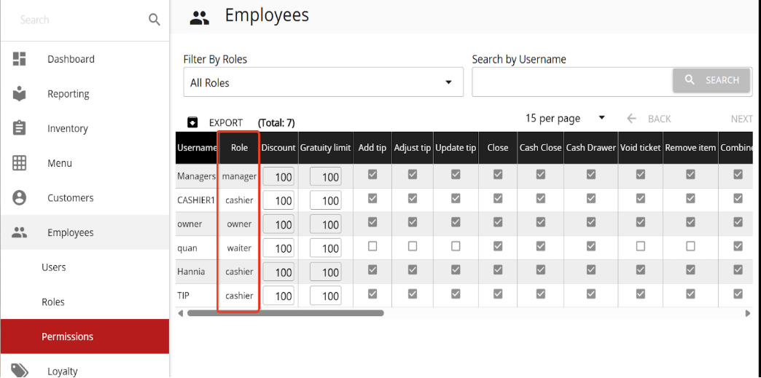Click Discount field for CASHIER1
This screenshot has width=761, height=378.
278,200
